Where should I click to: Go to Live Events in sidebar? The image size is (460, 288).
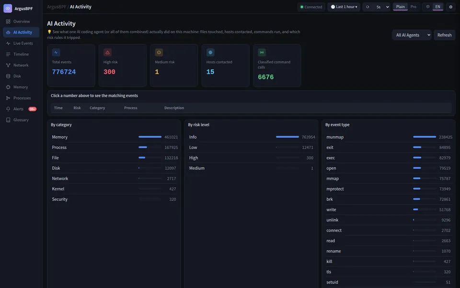coord(21,43)
